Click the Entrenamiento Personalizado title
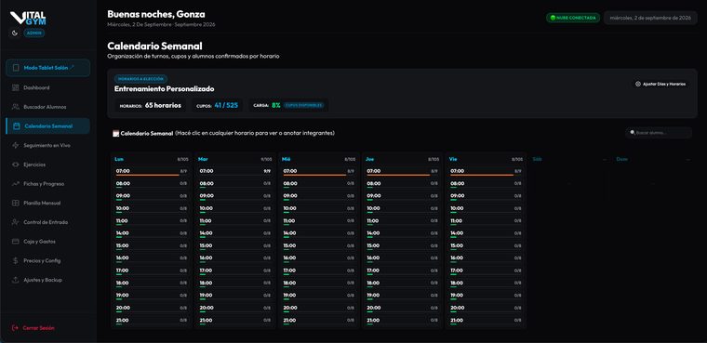The image size is (707, 343). tap(164, 89)
